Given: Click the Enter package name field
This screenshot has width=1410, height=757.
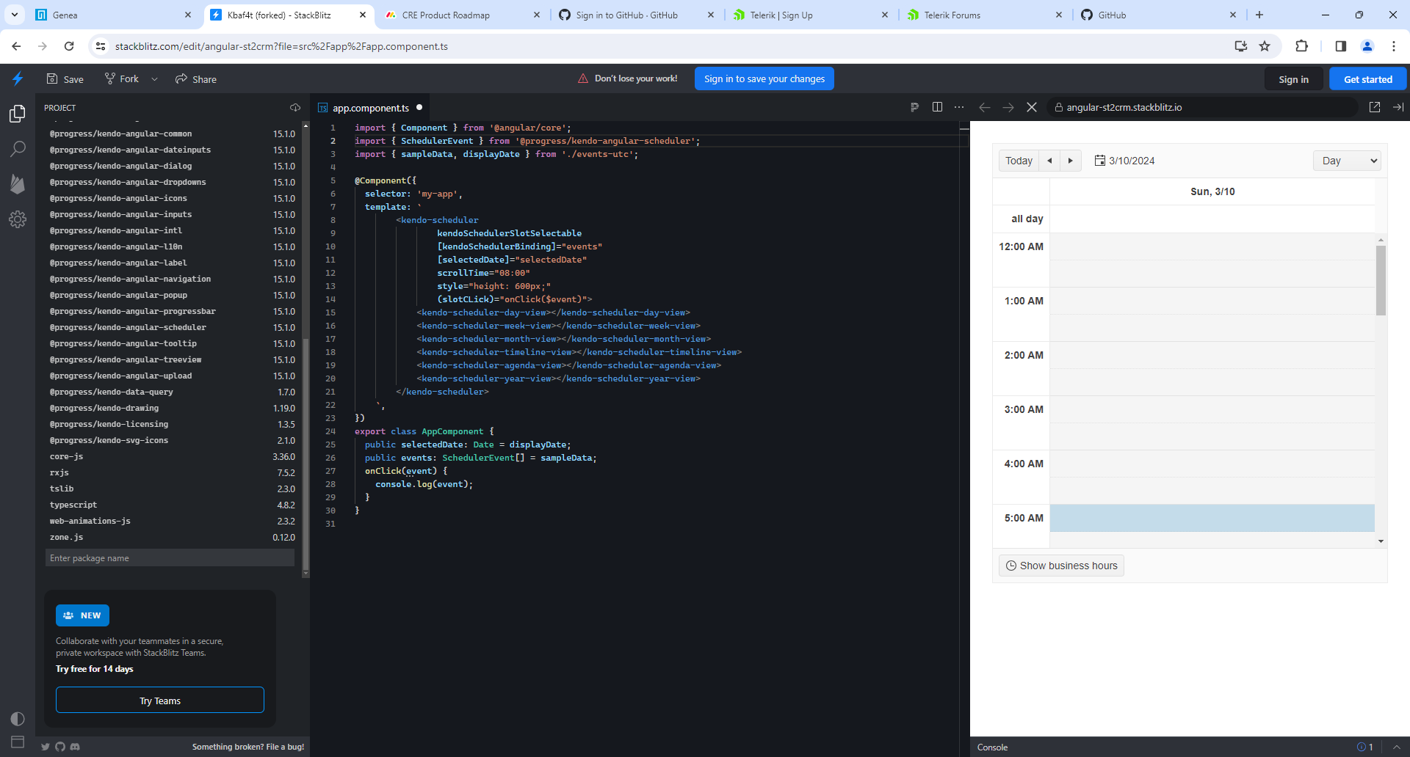Looking at the screenshot, I should [170, 558].
